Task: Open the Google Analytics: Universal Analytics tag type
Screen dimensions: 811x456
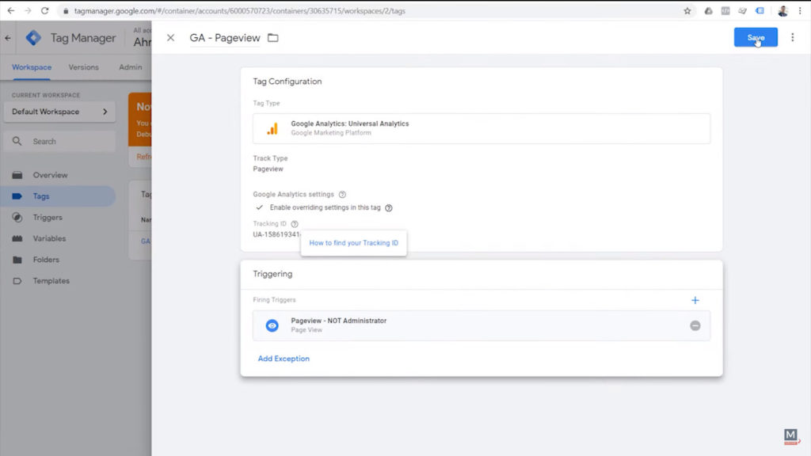Action: click(x=481, y=128)
